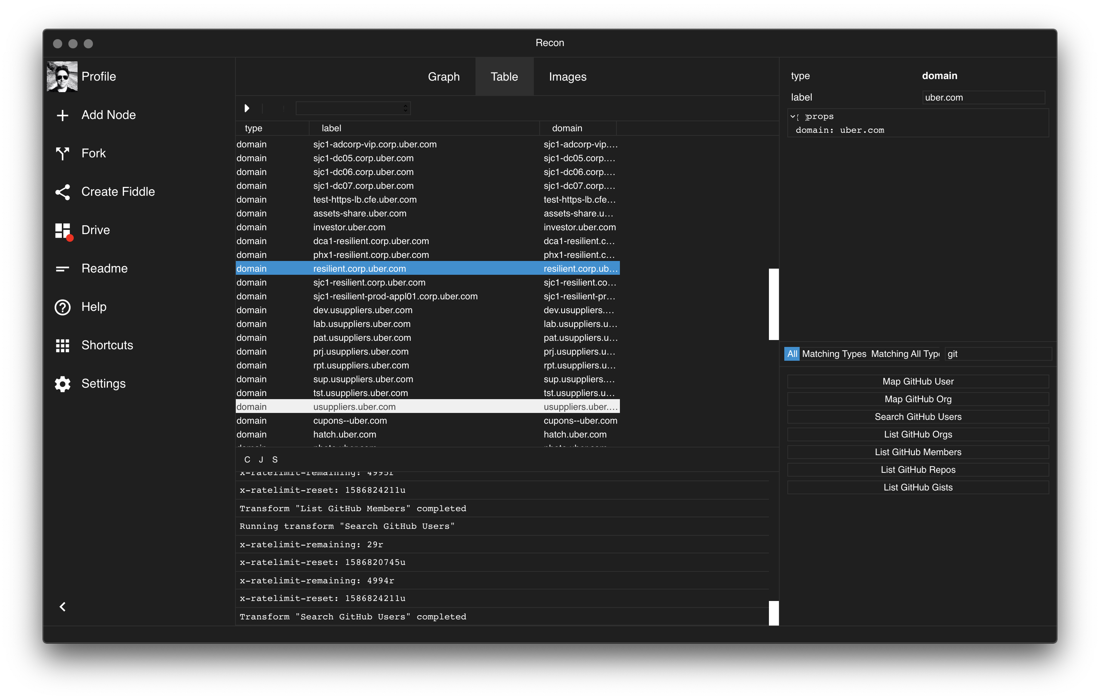The width and height of the screenshot is (1100, 700).
Task: Click the Create Fiddle share icon
Action: point(63,192)
